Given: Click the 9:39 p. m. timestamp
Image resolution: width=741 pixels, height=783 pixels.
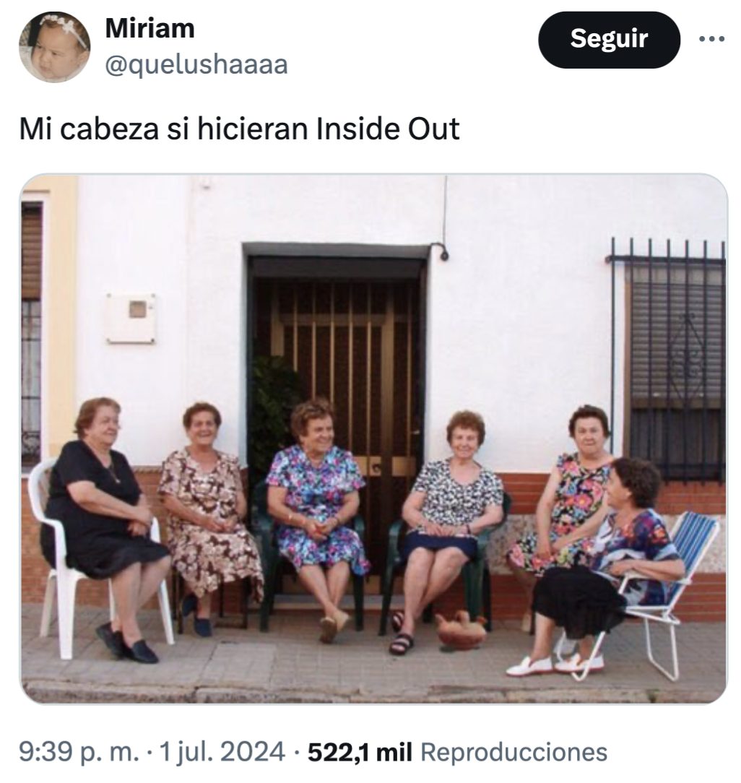Looking at the screenshot, I should point(79,751).
